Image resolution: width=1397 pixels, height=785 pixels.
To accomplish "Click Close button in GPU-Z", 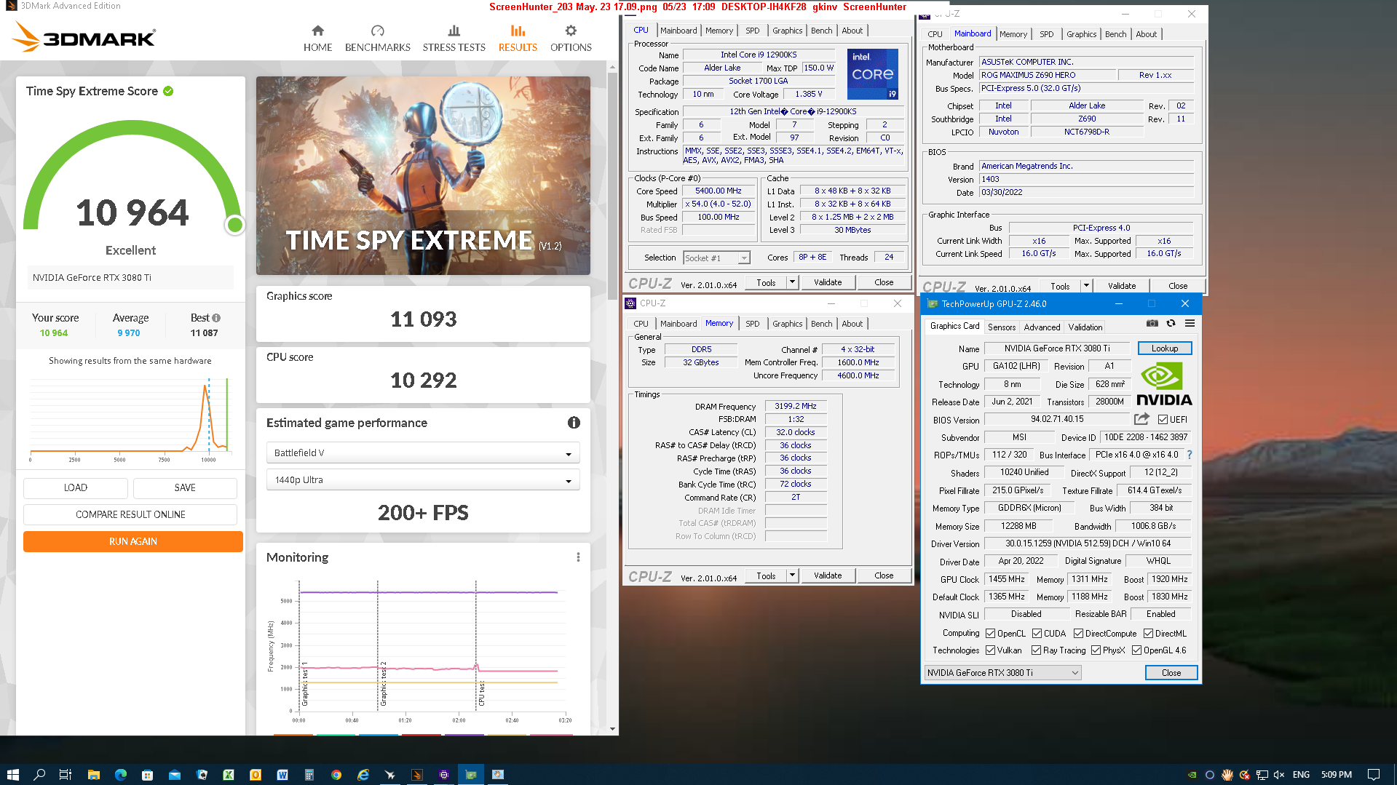I will pyautogui.click(x=1171, y=673).
